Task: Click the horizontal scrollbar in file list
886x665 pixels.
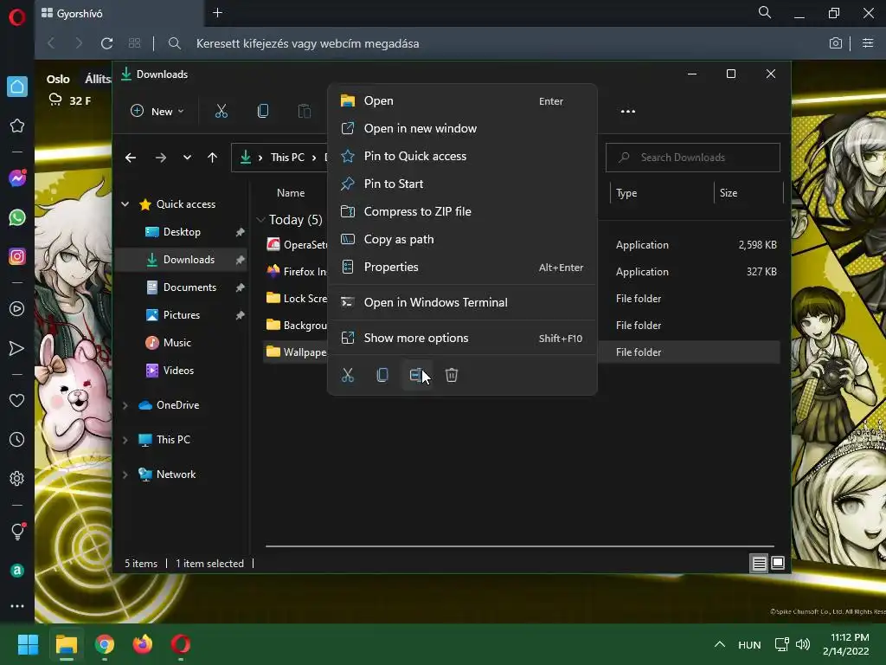Action: [519, 546]
